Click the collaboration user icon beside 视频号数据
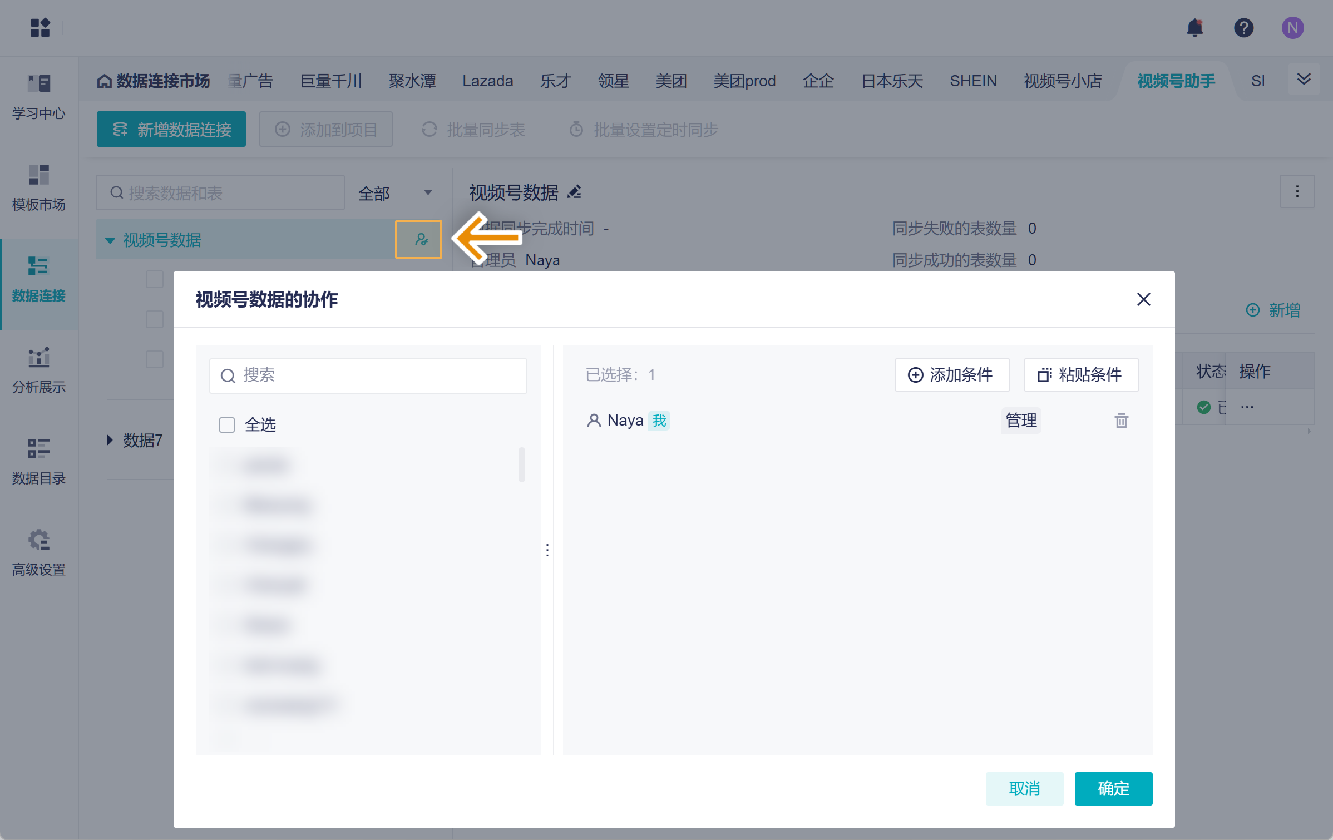This screenshot has height=840, width=1333. (420, 240)
